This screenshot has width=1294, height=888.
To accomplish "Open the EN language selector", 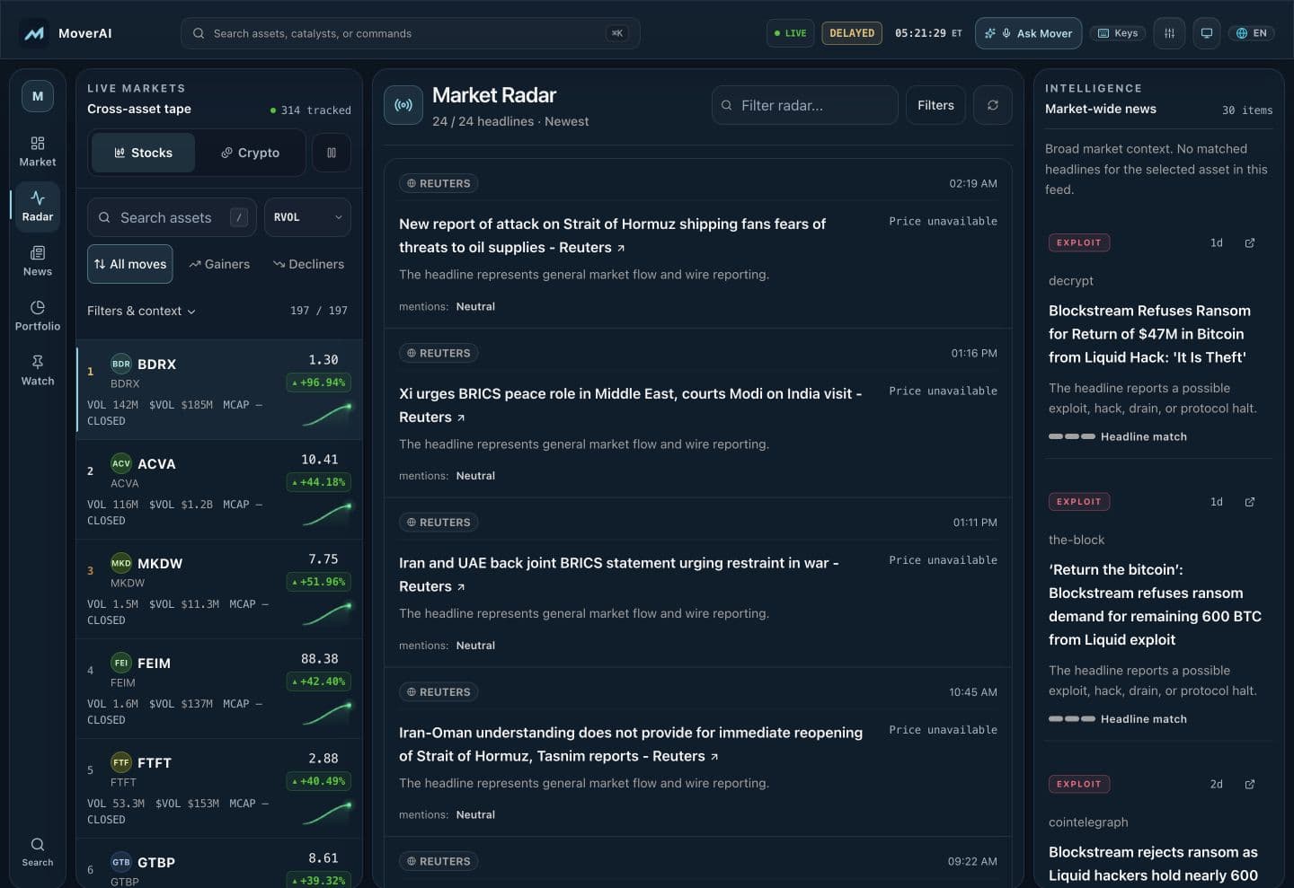I will coord(1252,33).
